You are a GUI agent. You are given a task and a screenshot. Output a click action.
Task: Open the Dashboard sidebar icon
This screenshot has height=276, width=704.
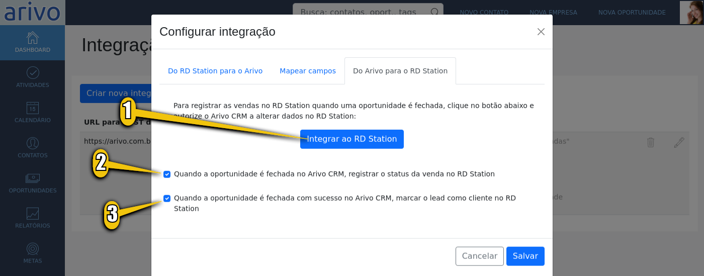tap(32, 43)
